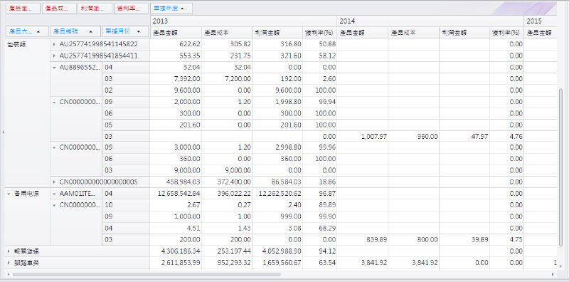This screenshot has width=569, height=282.
Task: Click the 產品成本 header under 2013
Action: click(x=227, y=33)
